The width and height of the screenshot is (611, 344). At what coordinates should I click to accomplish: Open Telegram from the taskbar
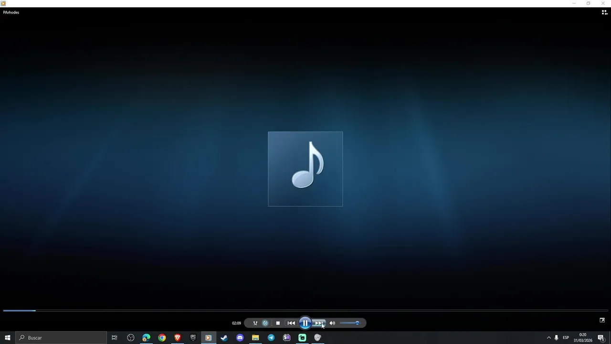point(271,338)
